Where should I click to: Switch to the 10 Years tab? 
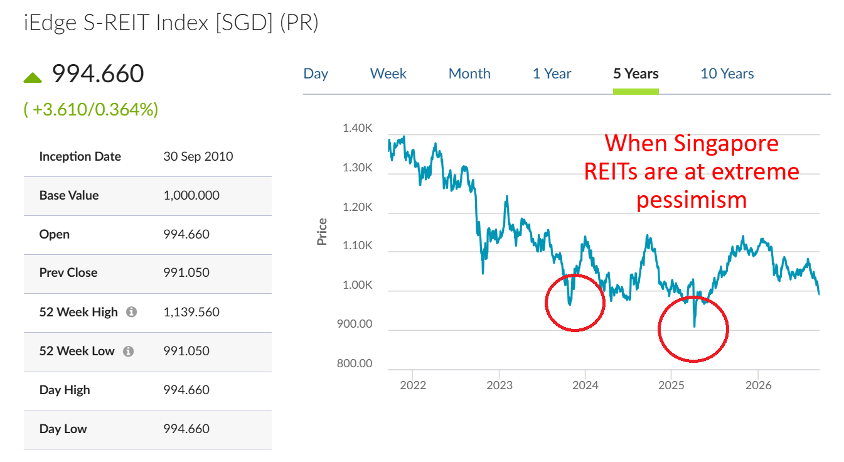(727, 73)
